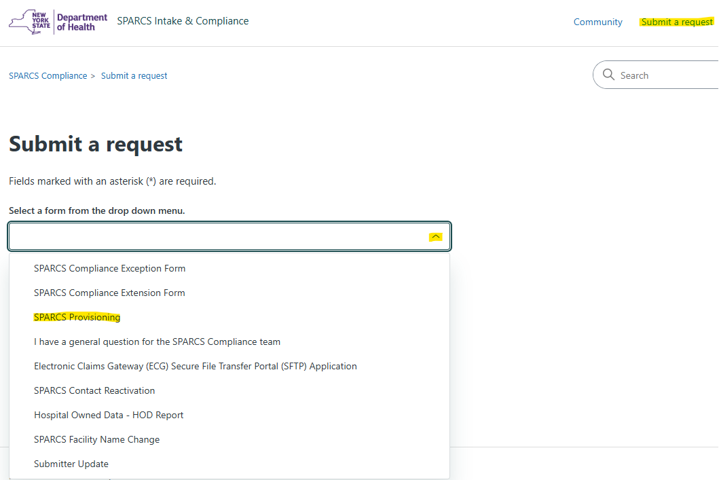The width and height of the screenshot is (719, 480).
Task: Select Hospital Owned Data - HOD Report option
Action: tap(229, 415)
